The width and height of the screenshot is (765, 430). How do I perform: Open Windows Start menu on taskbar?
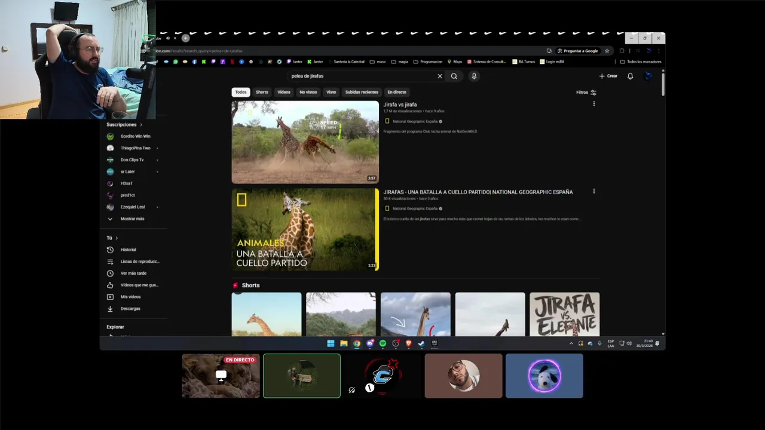click(x=331, y=343)
